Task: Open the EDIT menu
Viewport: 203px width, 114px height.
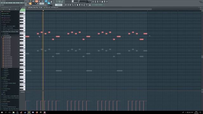Action: pyautogui.click(x=4, y=3)
